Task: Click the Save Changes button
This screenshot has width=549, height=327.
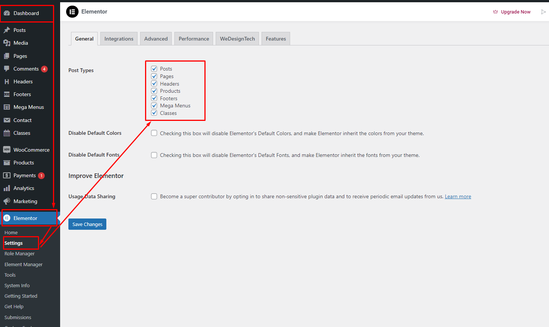Action: pos(87,224)
